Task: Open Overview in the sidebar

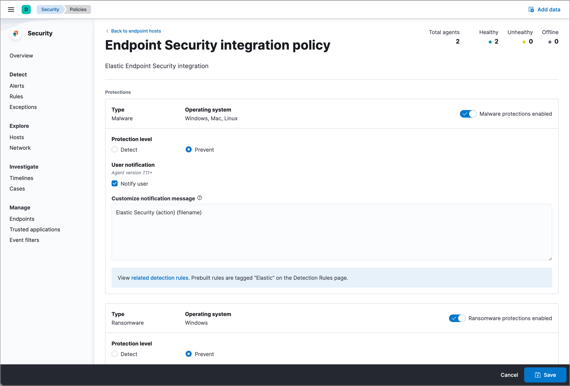Action: point(21,56)
